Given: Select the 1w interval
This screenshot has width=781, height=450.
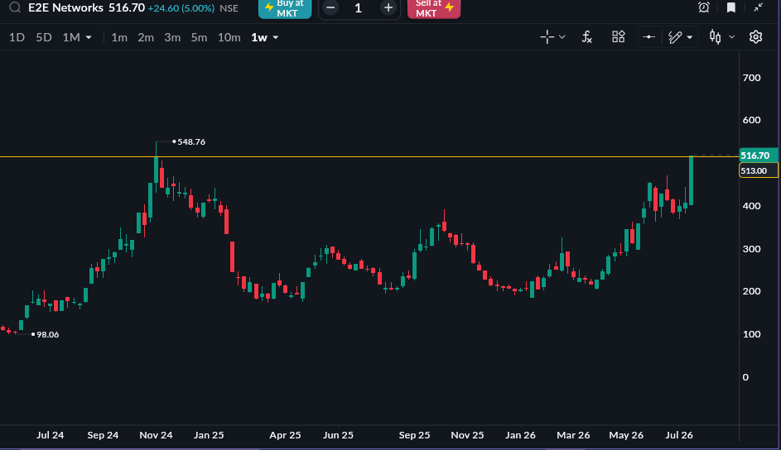Looking at the screenshot, I should pos(259,37).
